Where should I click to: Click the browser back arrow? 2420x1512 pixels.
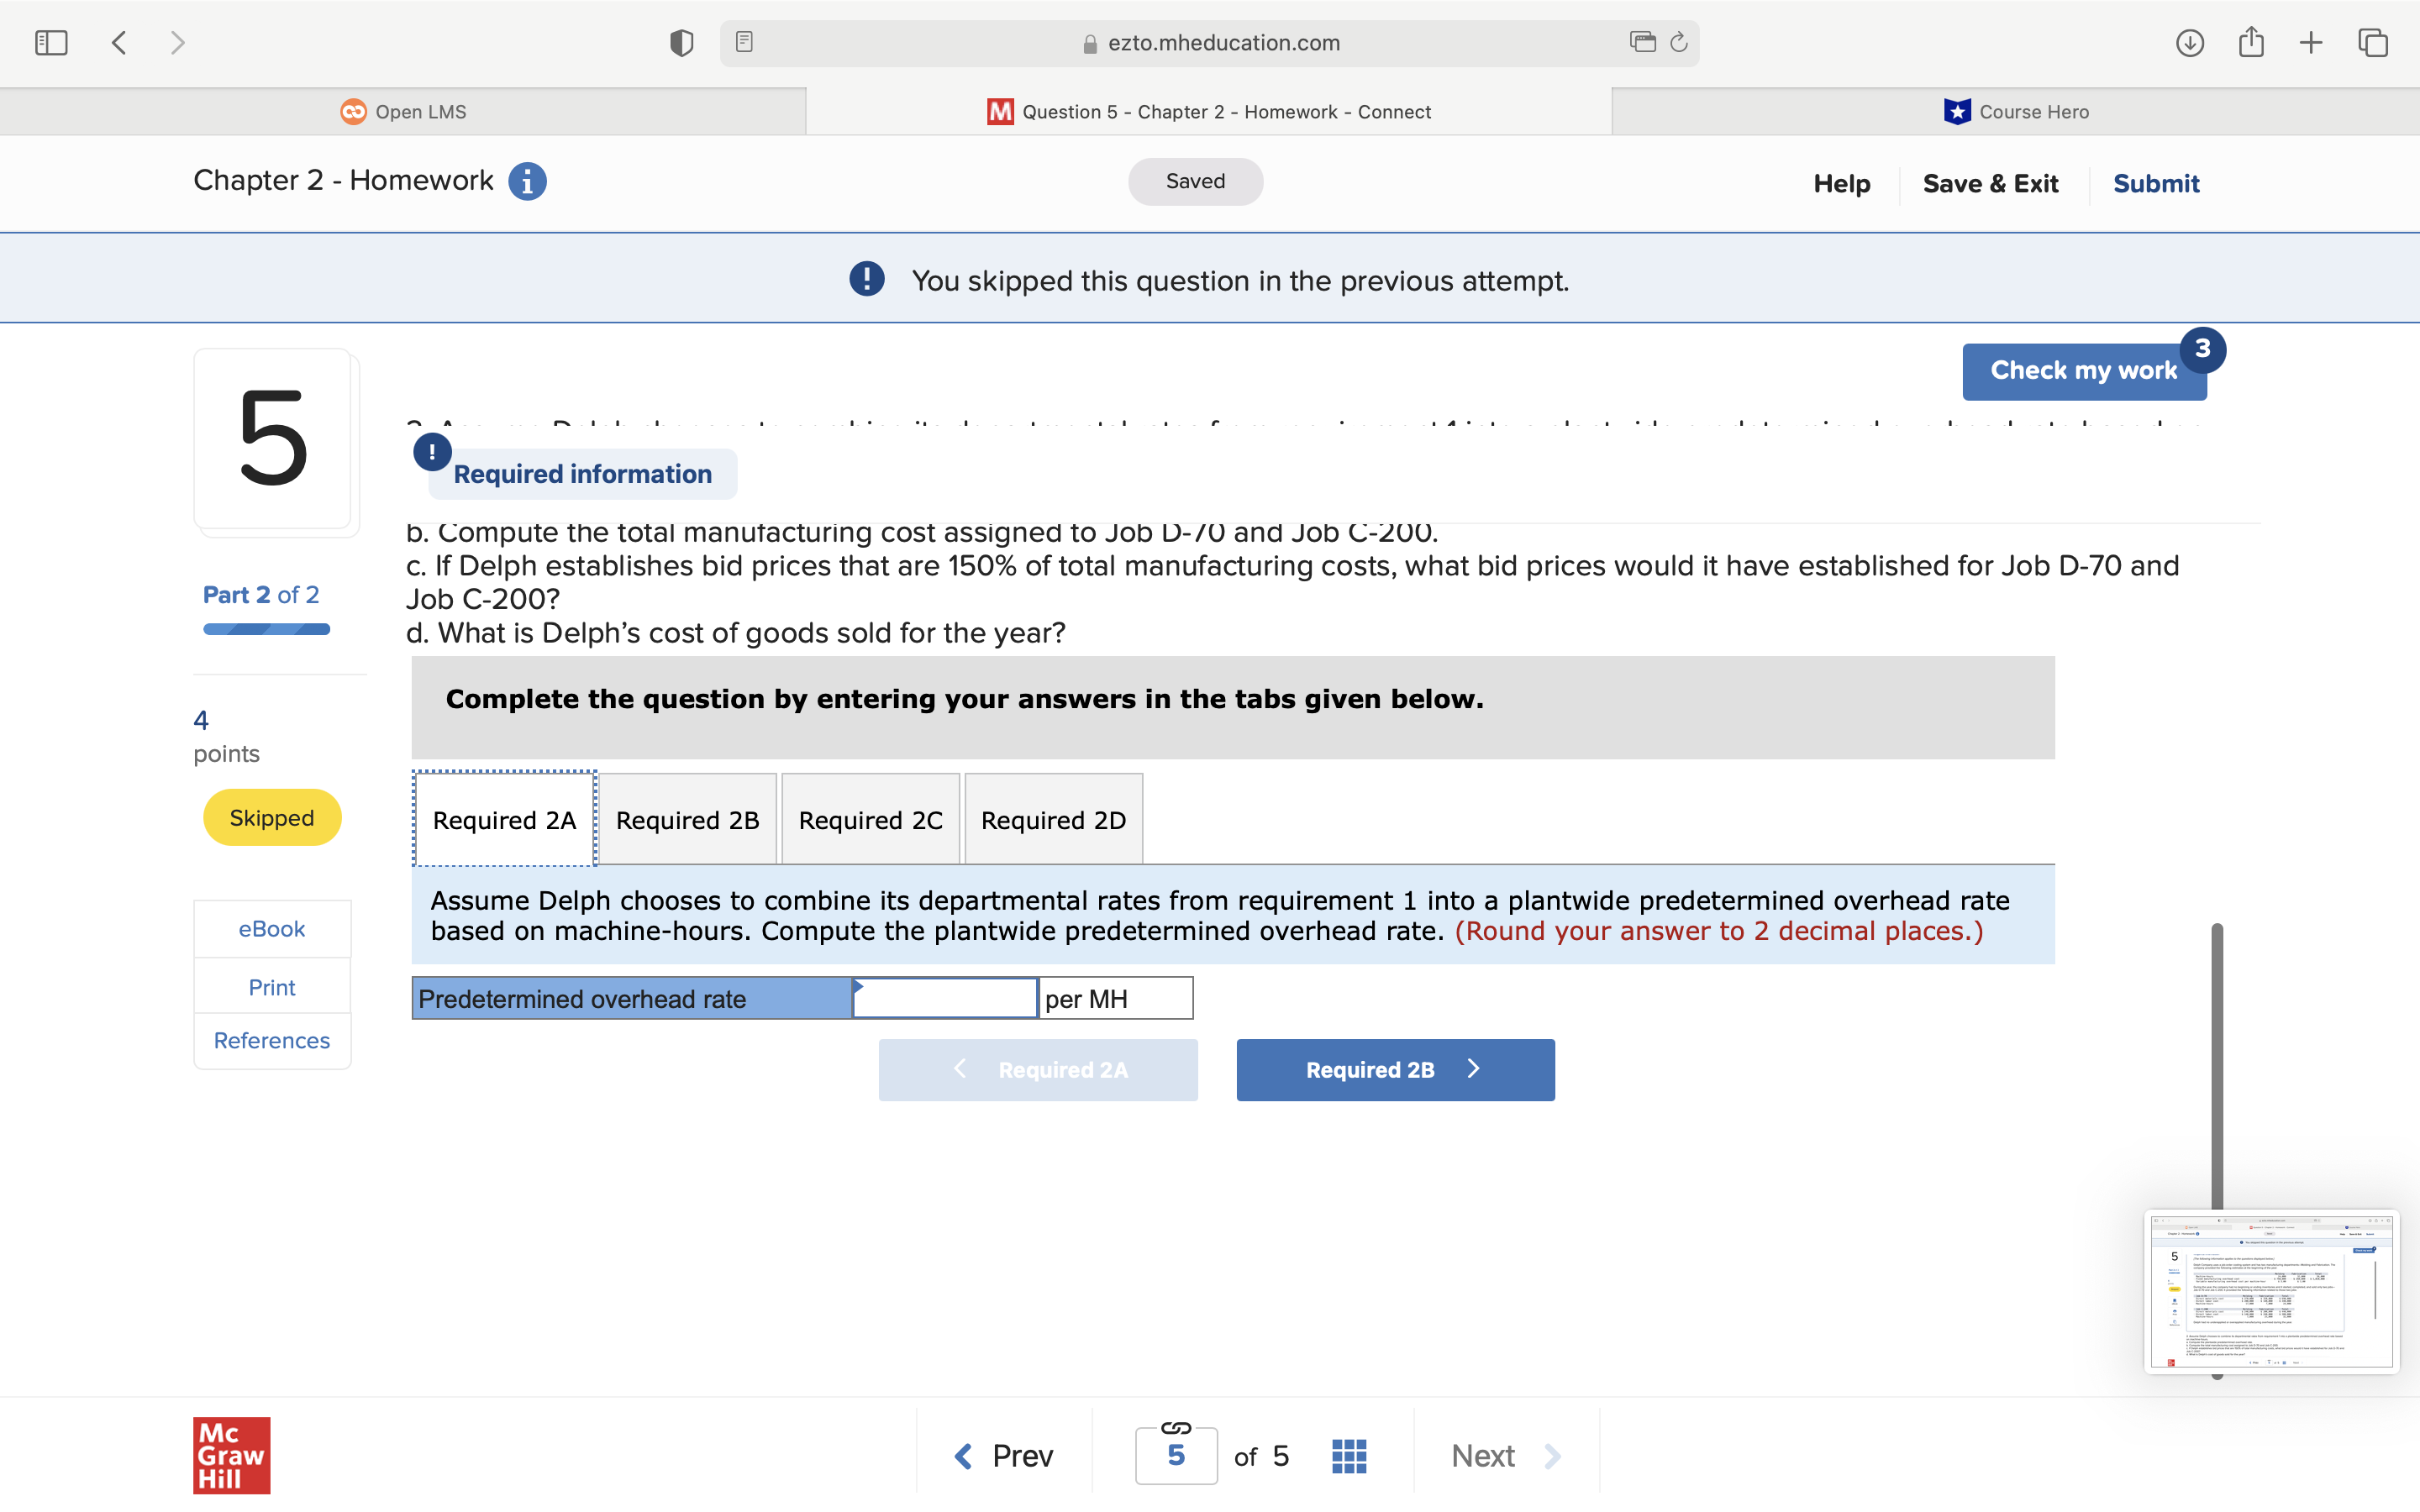[x=119, y=43]
